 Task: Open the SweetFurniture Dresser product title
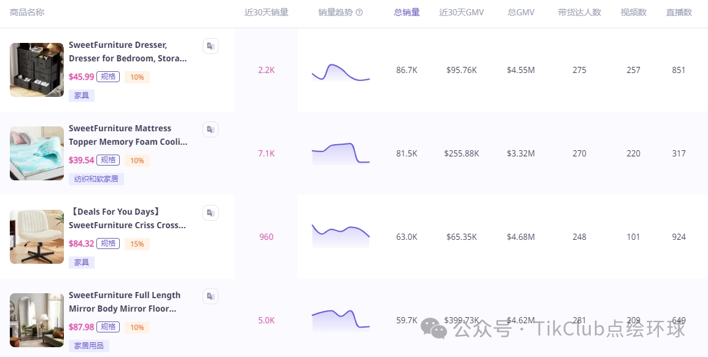pyautogui.click(x=127, y=52)
